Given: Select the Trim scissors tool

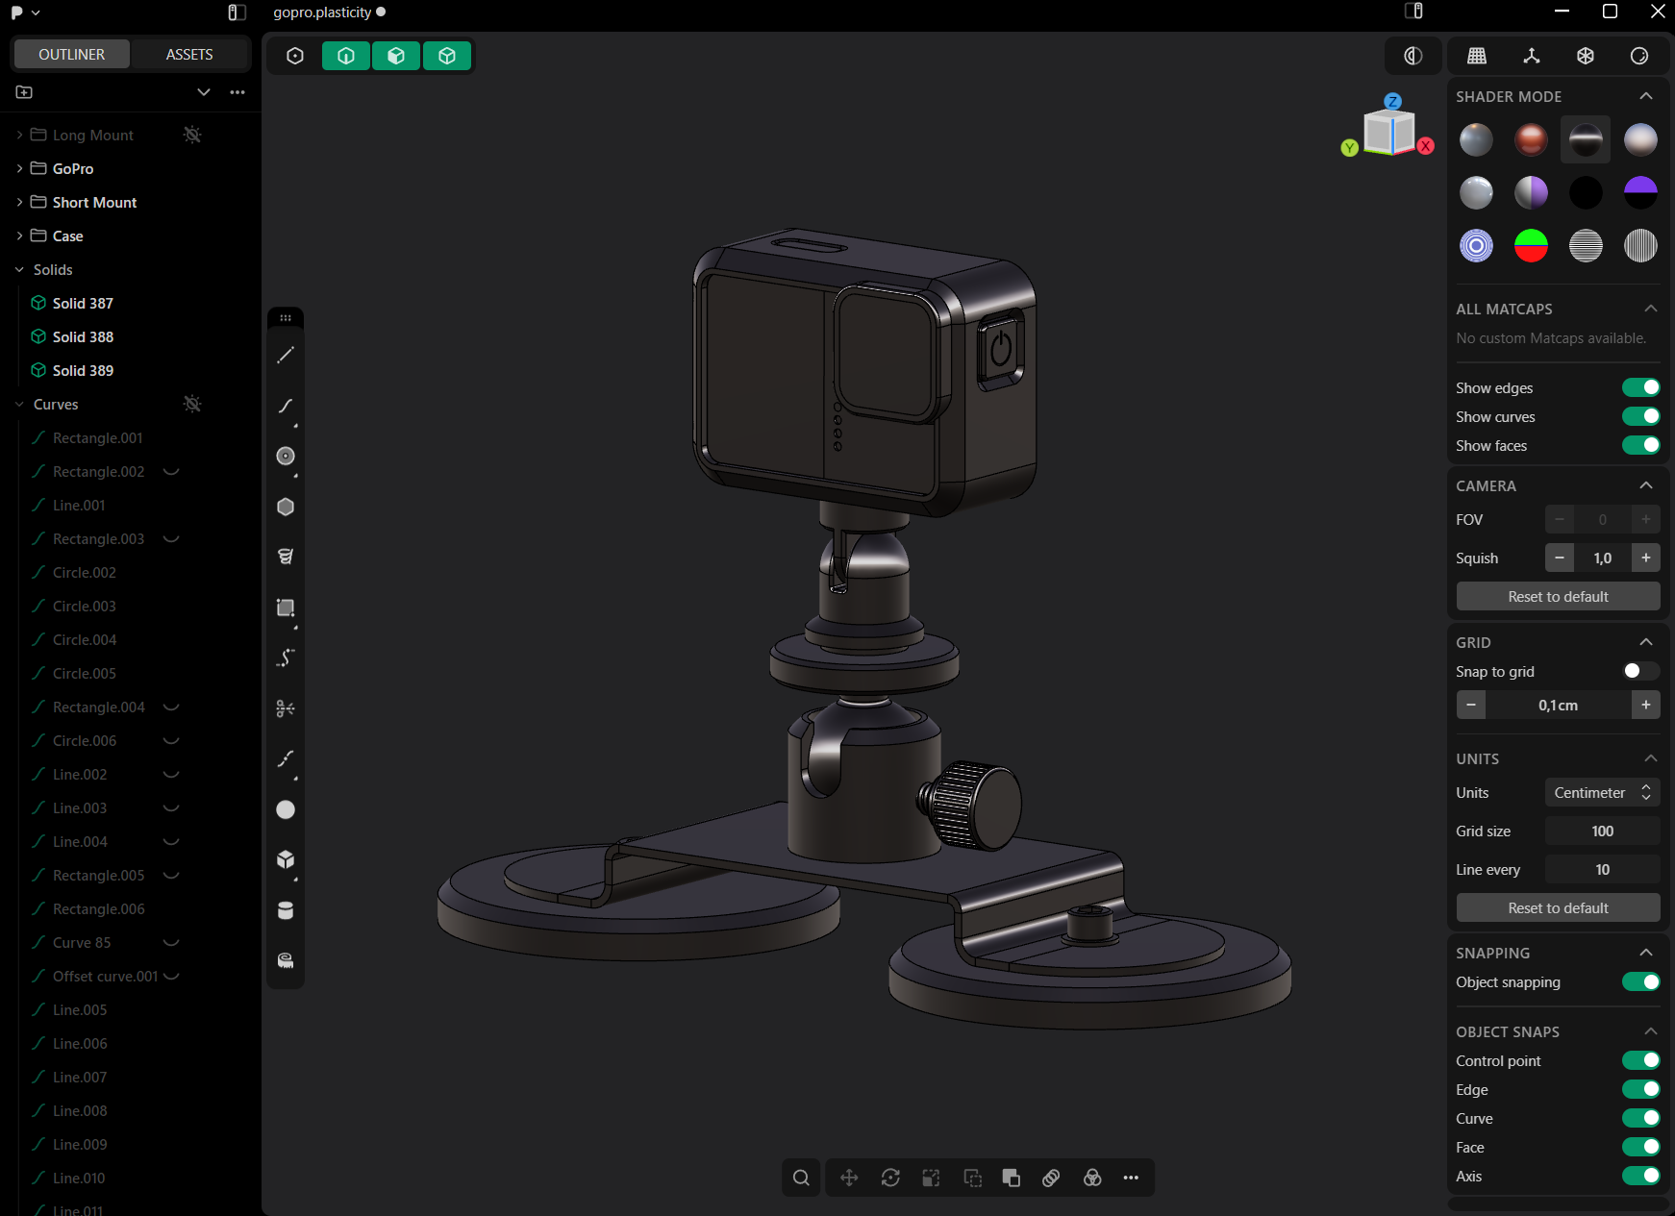Looking at the screenshot, I should 286,708.
